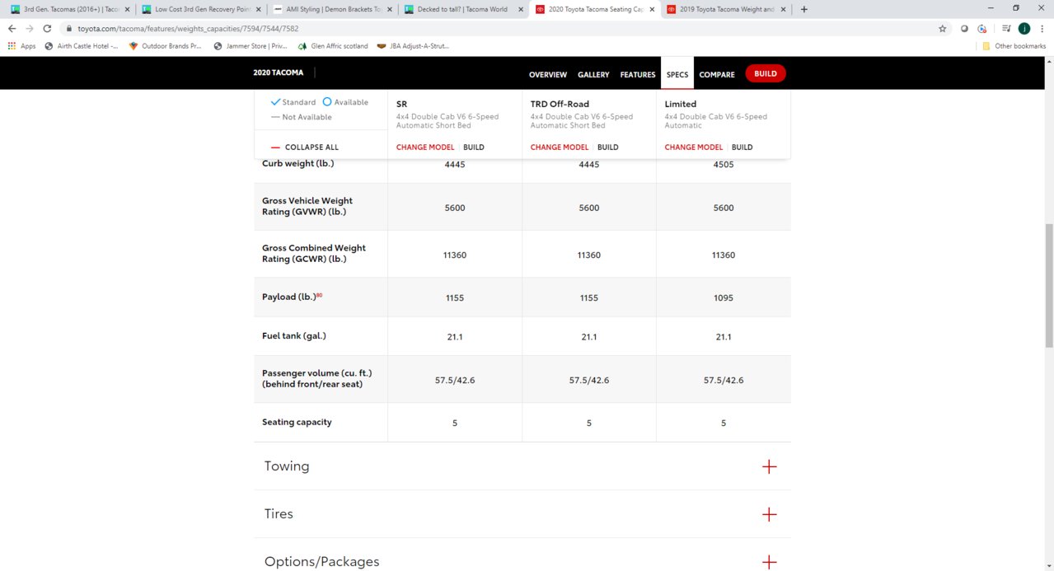Screen dimensions: 1054x571
Task: Open Jammer Store bookmark
Action: pos(251,46)
